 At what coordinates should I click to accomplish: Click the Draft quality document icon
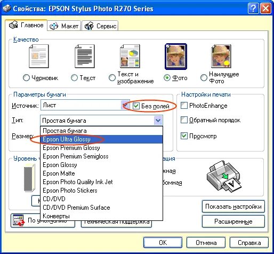pos(39,56)
